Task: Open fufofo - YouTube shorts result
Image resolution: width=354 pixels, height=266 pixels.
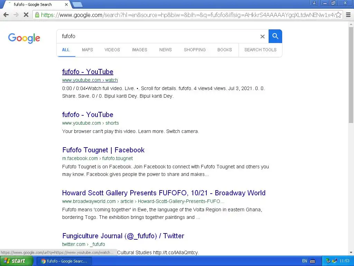Action: 87,115
